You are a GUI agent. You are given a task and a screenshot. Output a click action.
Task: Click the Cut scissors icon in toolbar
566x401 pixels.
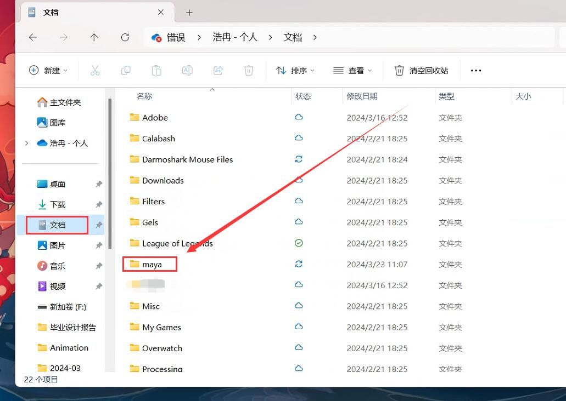[95, 70]
